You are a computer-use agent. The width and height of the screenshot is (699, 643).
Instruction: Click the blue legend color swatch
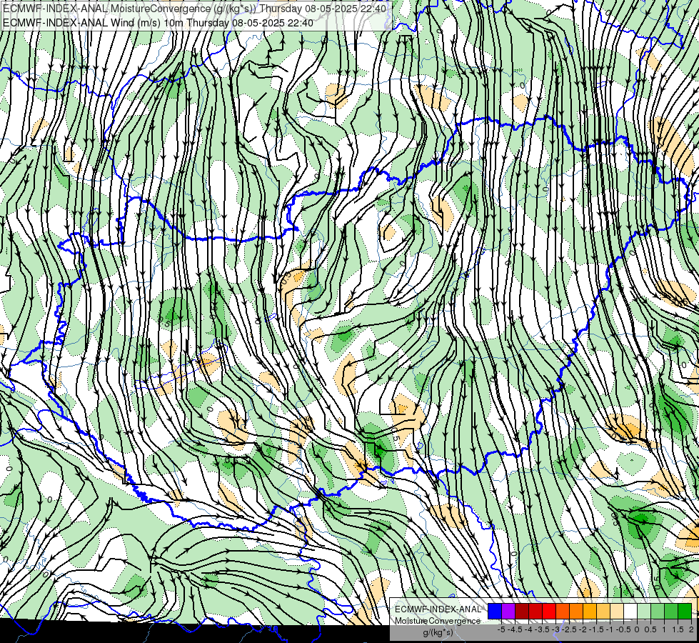point(495,612)
